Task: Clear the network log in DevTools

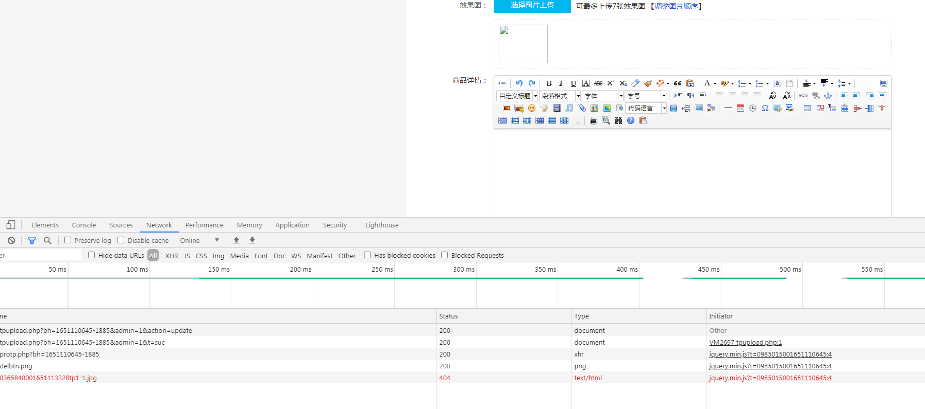Action: pyautogui.click(x=11, y=240)
